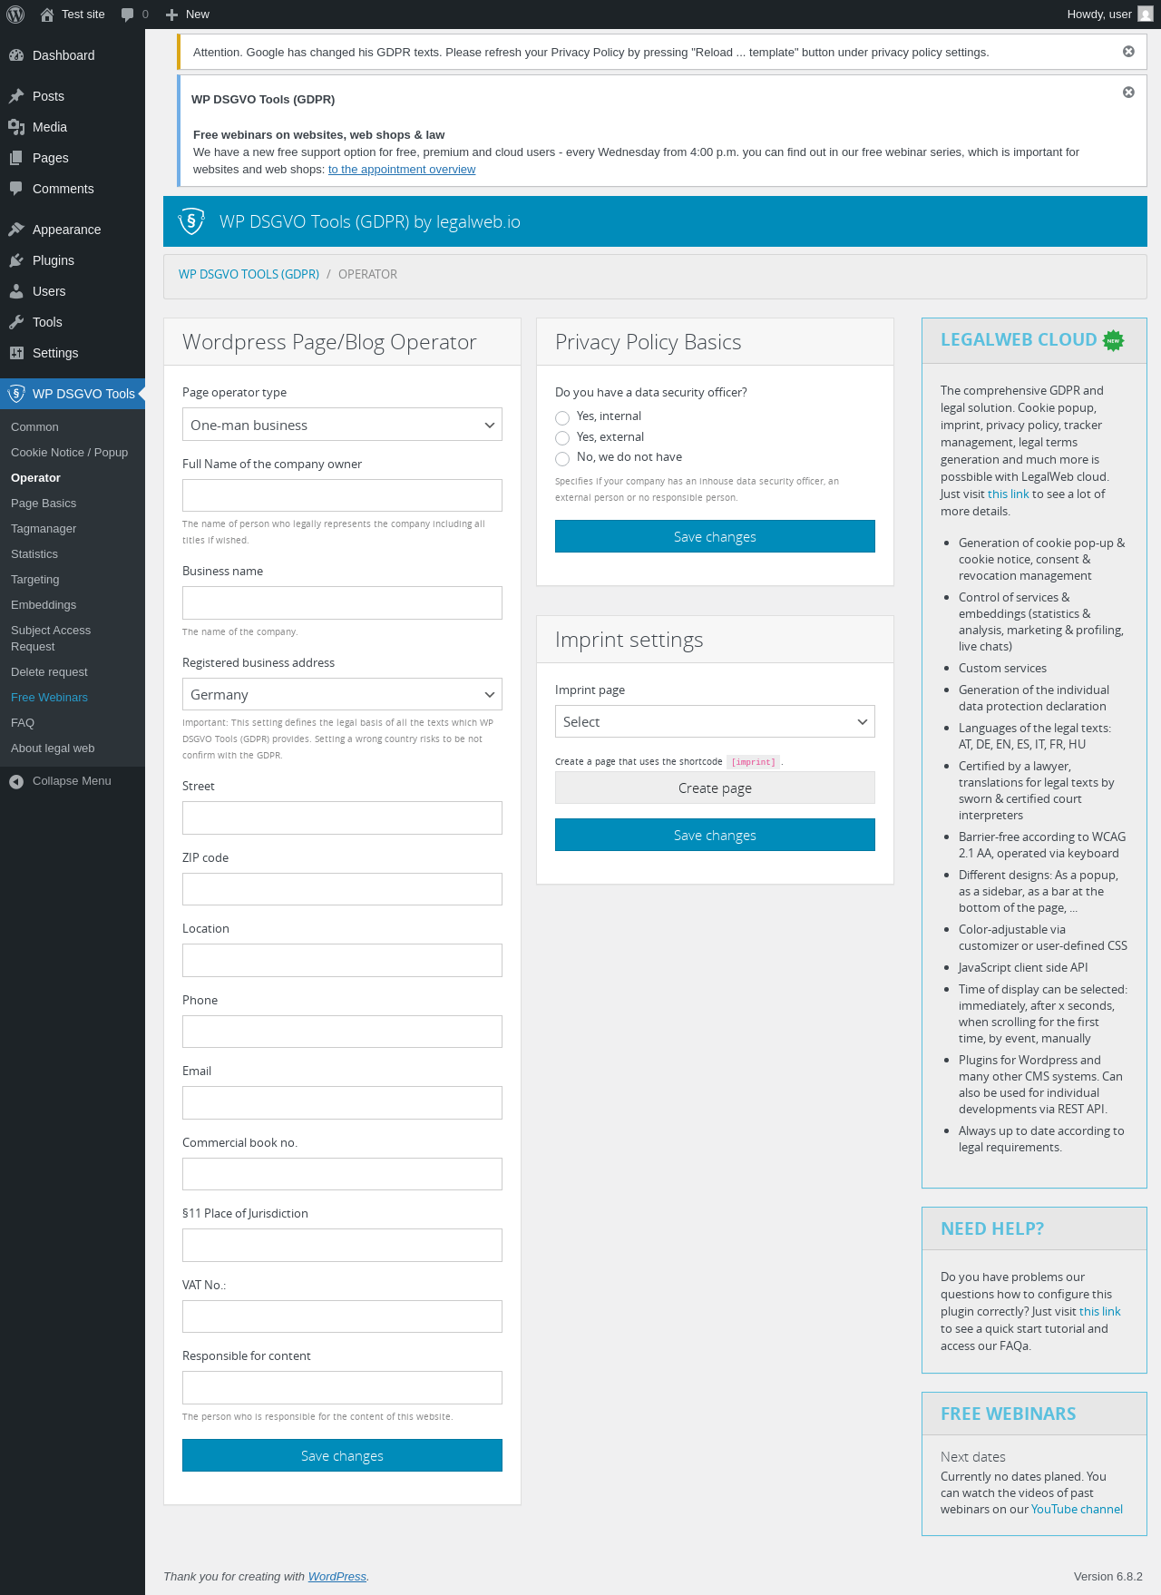Focus the Business name input field
This screenshot has width=1161, height=1595.
pyautogui.click(x=342, y=602)
